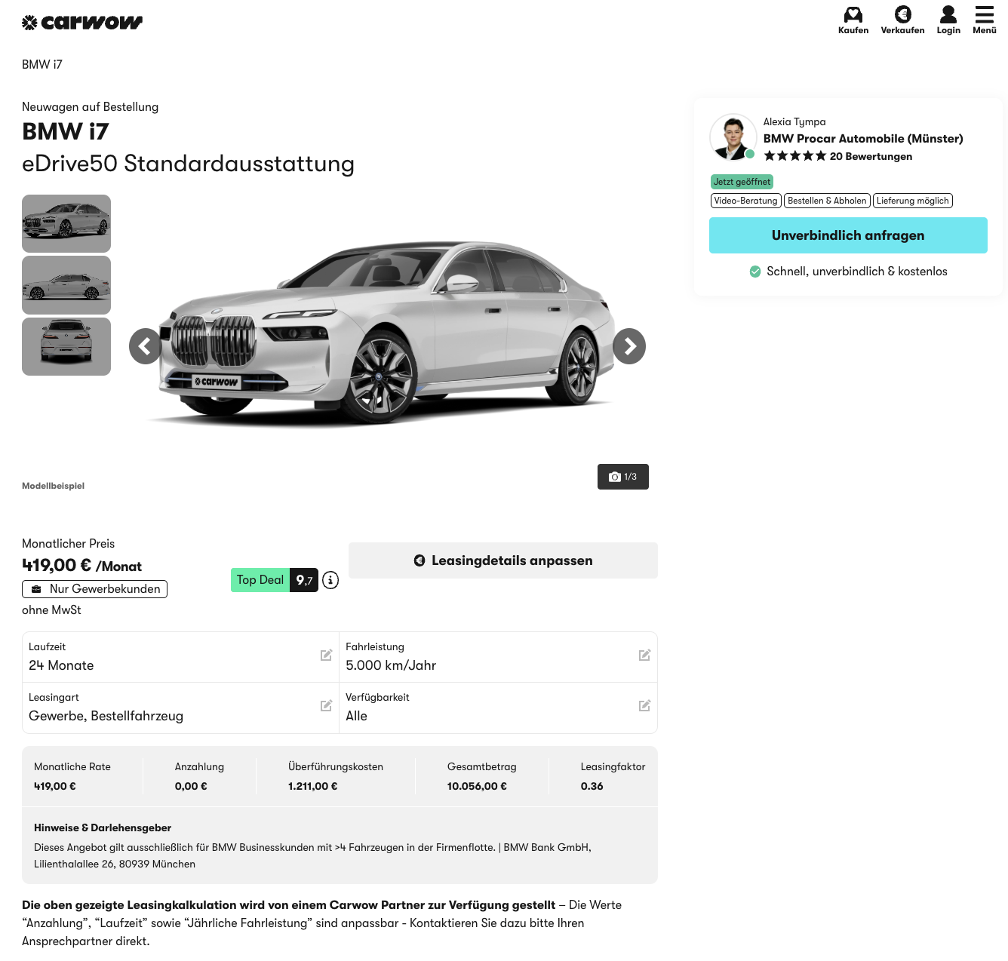Open the Login page
The width and height of the screenshot is (1008, 961).
948,20
